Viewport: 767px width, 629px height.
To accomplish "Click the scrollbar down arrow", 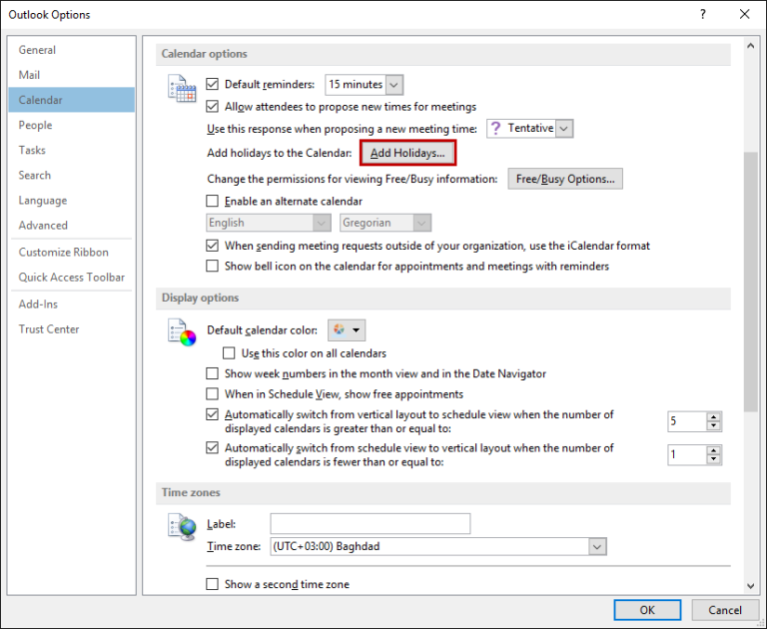I will click(750, 586).
